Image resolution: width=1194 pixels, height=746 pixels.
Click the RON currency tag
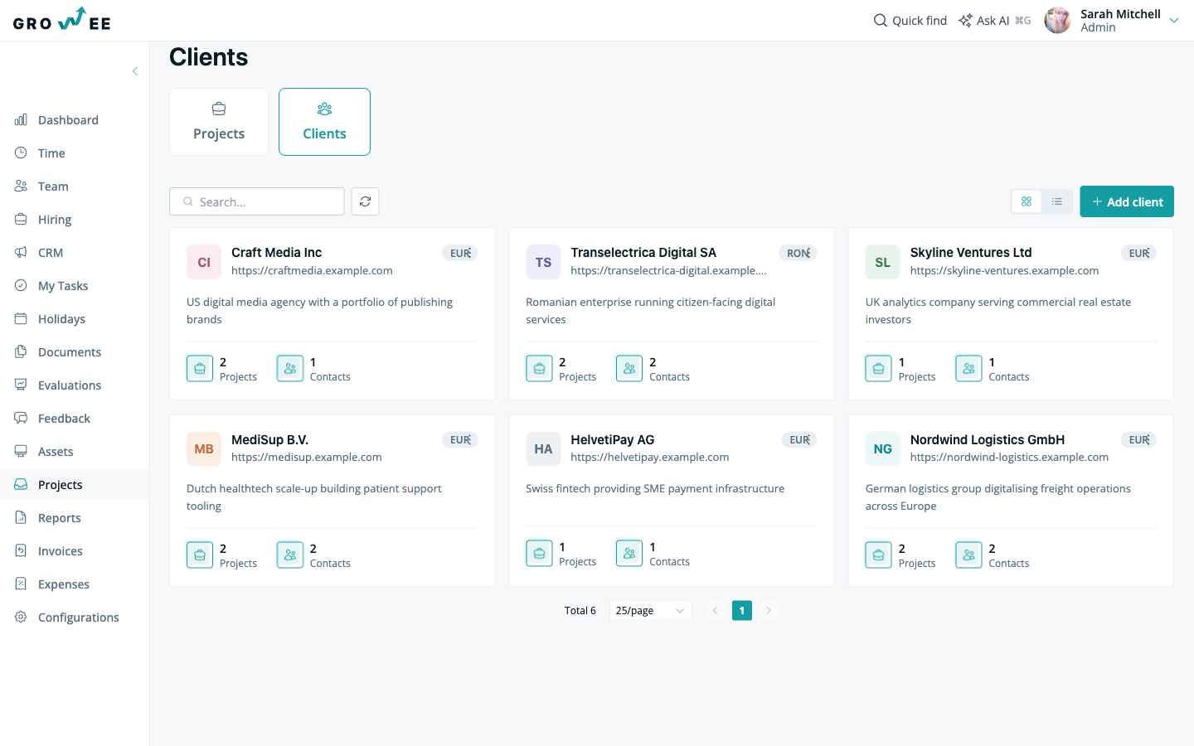(798, 253)
